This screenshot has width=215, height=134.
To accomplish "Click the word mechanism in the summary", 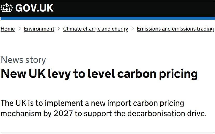I will click(x=21, y=113).
